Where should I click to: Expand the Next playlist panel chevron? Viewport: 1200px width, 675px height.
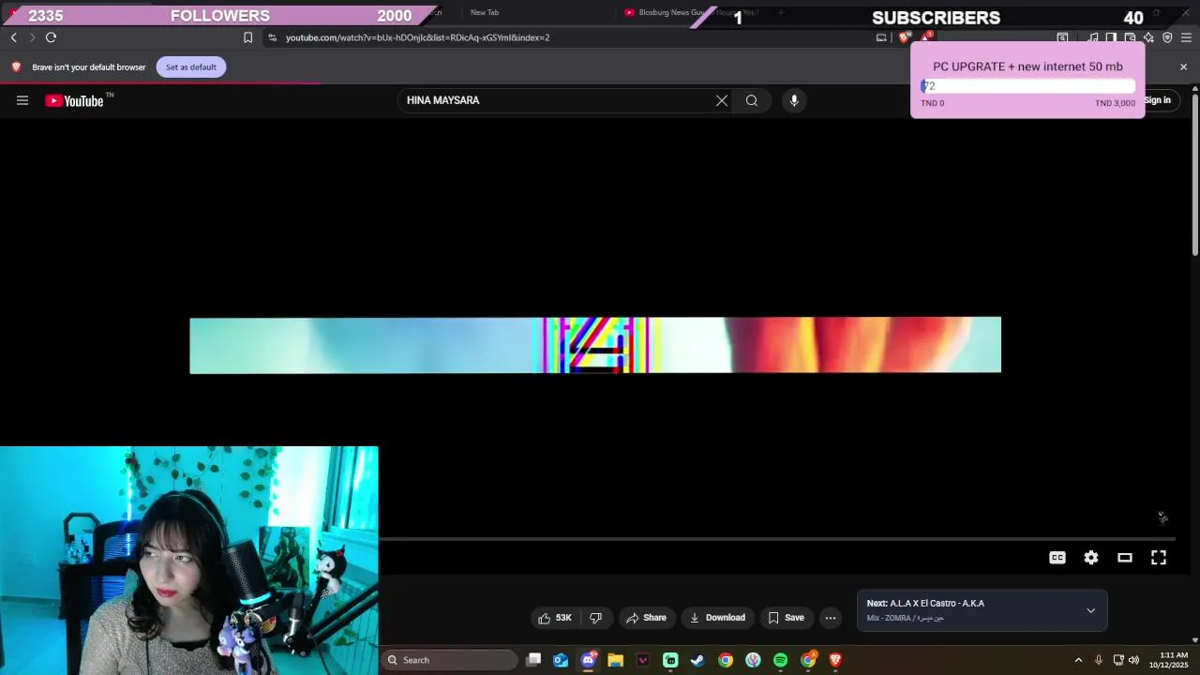point(1090,611)
